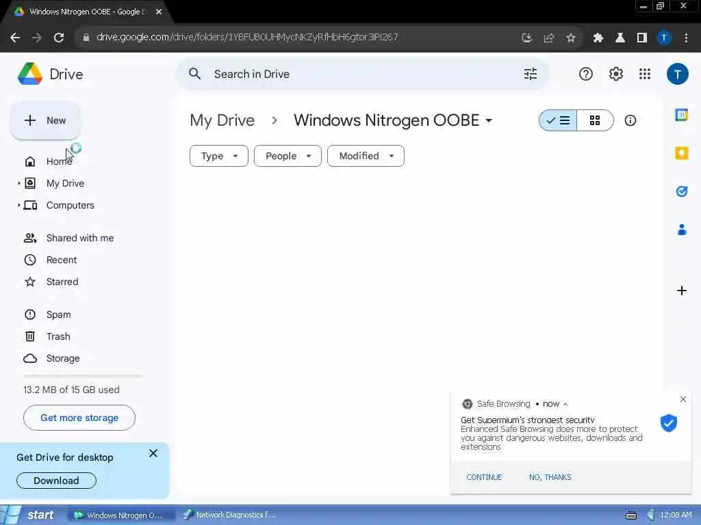Dismiss Get Drive for desktop banner
This screenshot has width=701, height=525.
[x=153, y=454]
